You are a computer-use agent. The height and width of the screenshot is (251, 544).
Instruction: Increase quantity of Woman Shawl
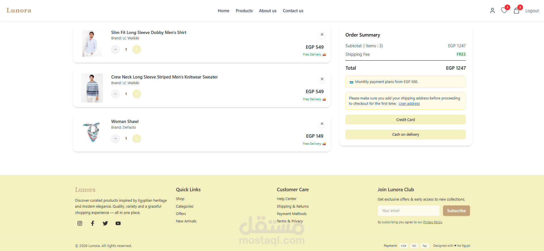tap(137, 139)
